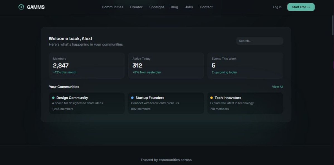
Task: Click the GAMMS brand name
Action: pyautogui.click(x=36, y=7)
